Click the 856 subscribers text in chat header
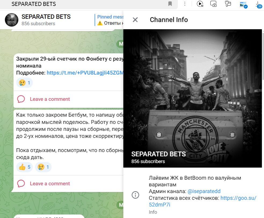The width and height of the screenshot is (264, 218). click(x=38, y=24)
